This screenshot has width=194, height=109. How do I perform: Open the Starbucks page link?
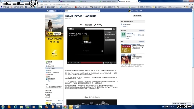coord(130,33)
